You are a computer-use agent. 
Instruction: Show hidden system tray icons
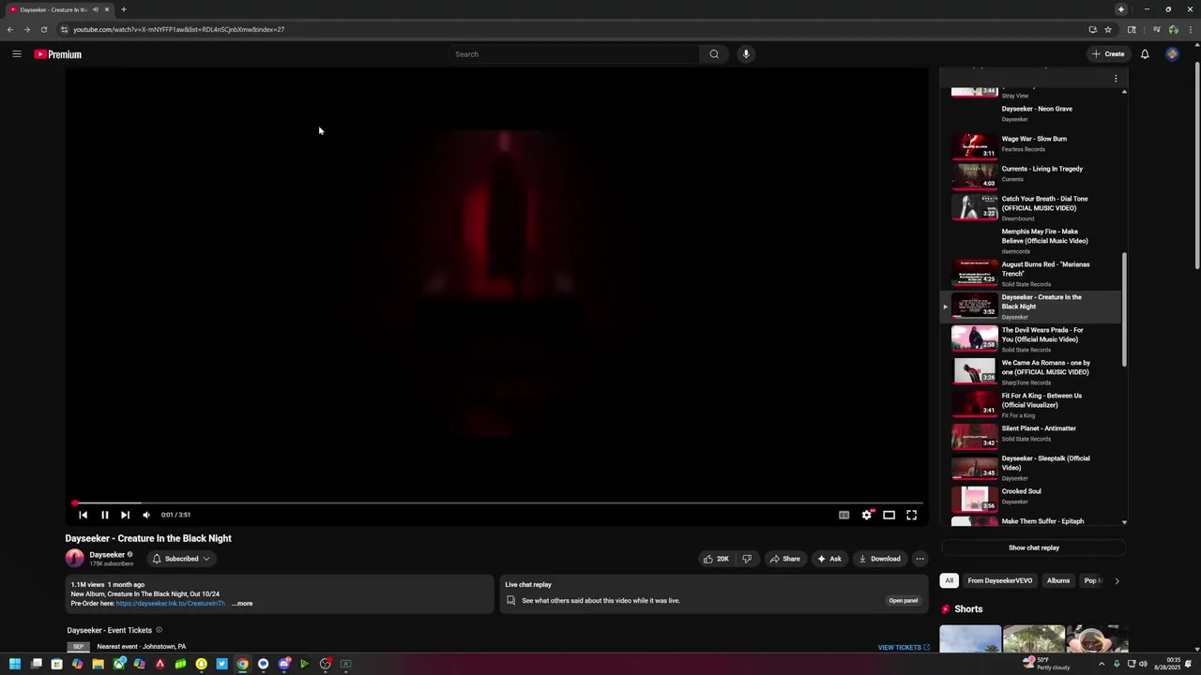(1102, 664)
